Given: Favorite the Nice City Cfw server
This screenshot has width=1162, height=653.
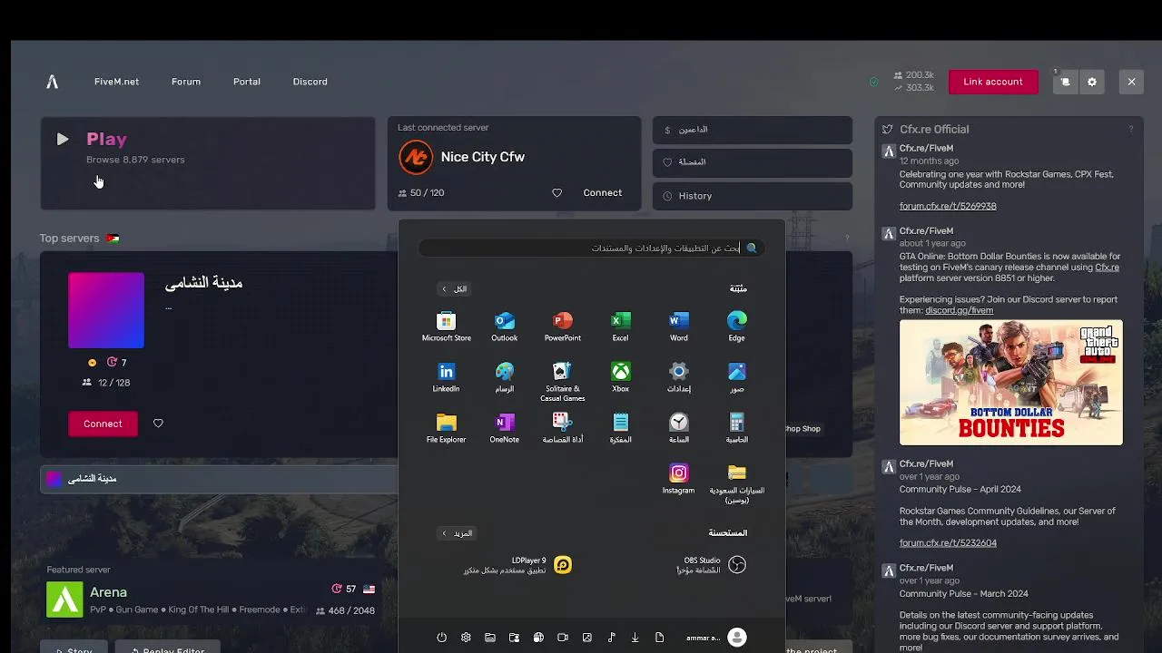Looking at the screenshot, I should click(557, 193).
